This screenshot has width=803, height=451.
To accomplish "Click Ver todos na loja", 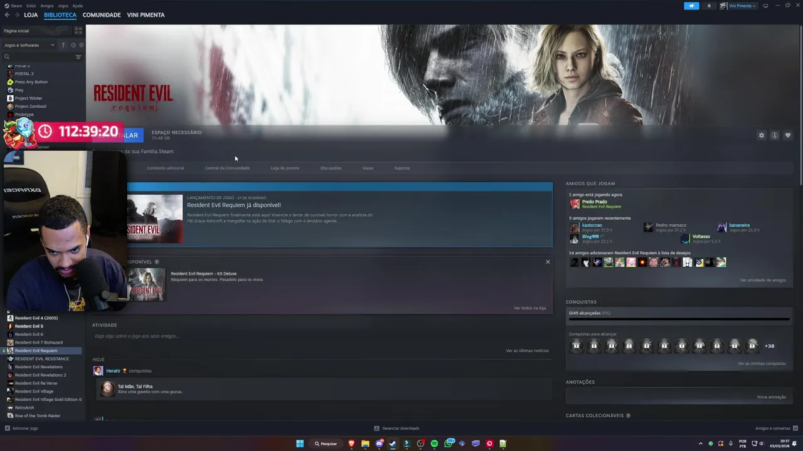I will [529, 308].
